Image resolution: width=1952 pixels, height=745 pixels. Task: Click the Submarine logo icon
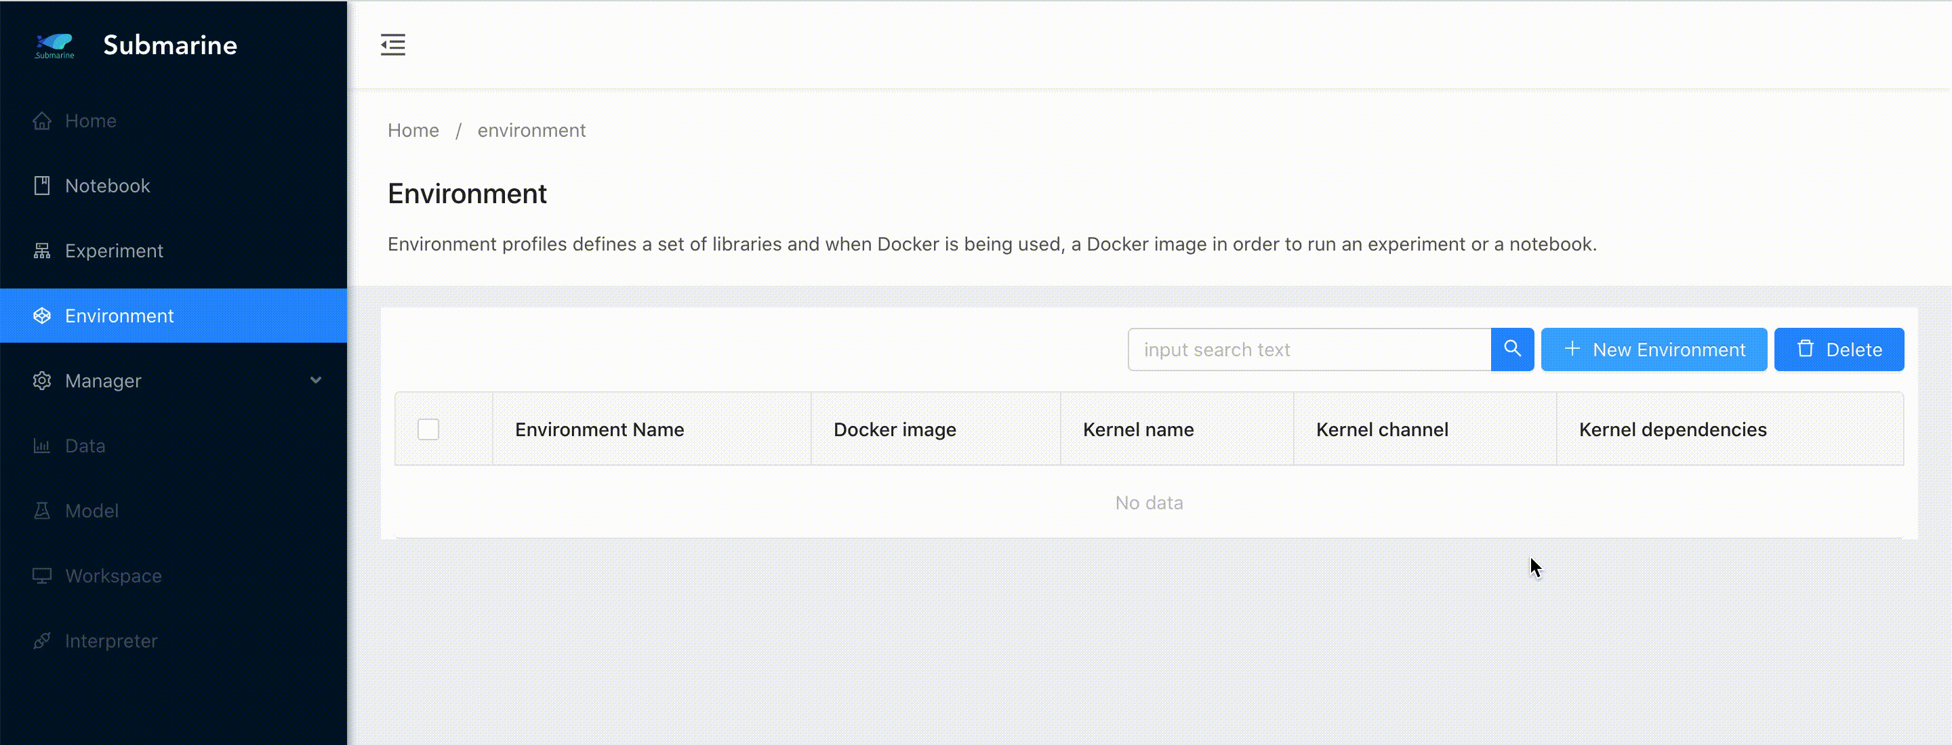pyautogui.click(x=54, y=45)
